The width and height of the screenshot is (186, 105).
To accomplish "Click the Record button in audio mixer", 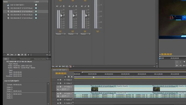I will click(x=70, y=66).
